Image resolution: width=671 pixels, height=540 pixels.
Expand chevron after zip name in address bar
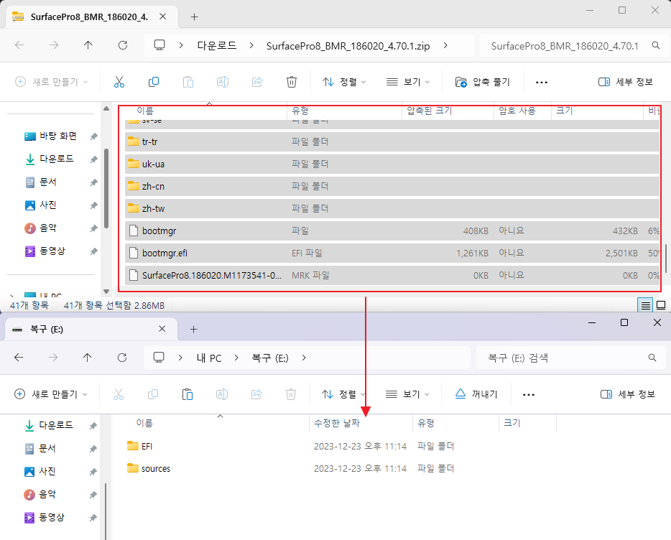[x=445, y=45]
